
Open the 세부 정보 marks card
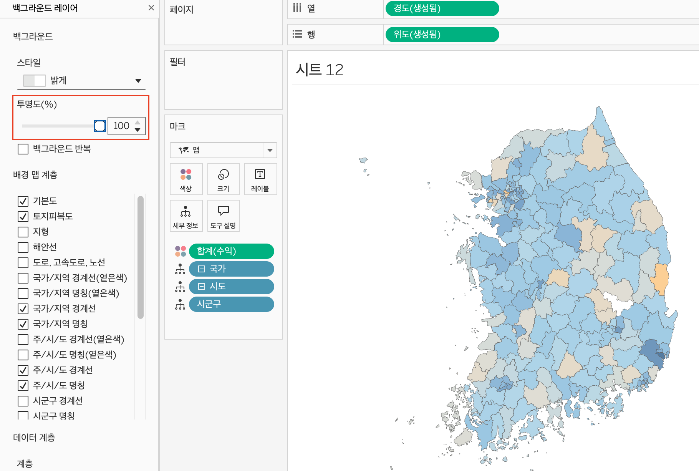pos(186,216)
